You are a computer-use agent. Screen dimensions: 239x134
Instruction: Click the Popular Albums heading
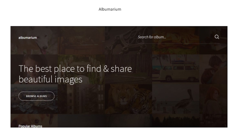point(30,126)
